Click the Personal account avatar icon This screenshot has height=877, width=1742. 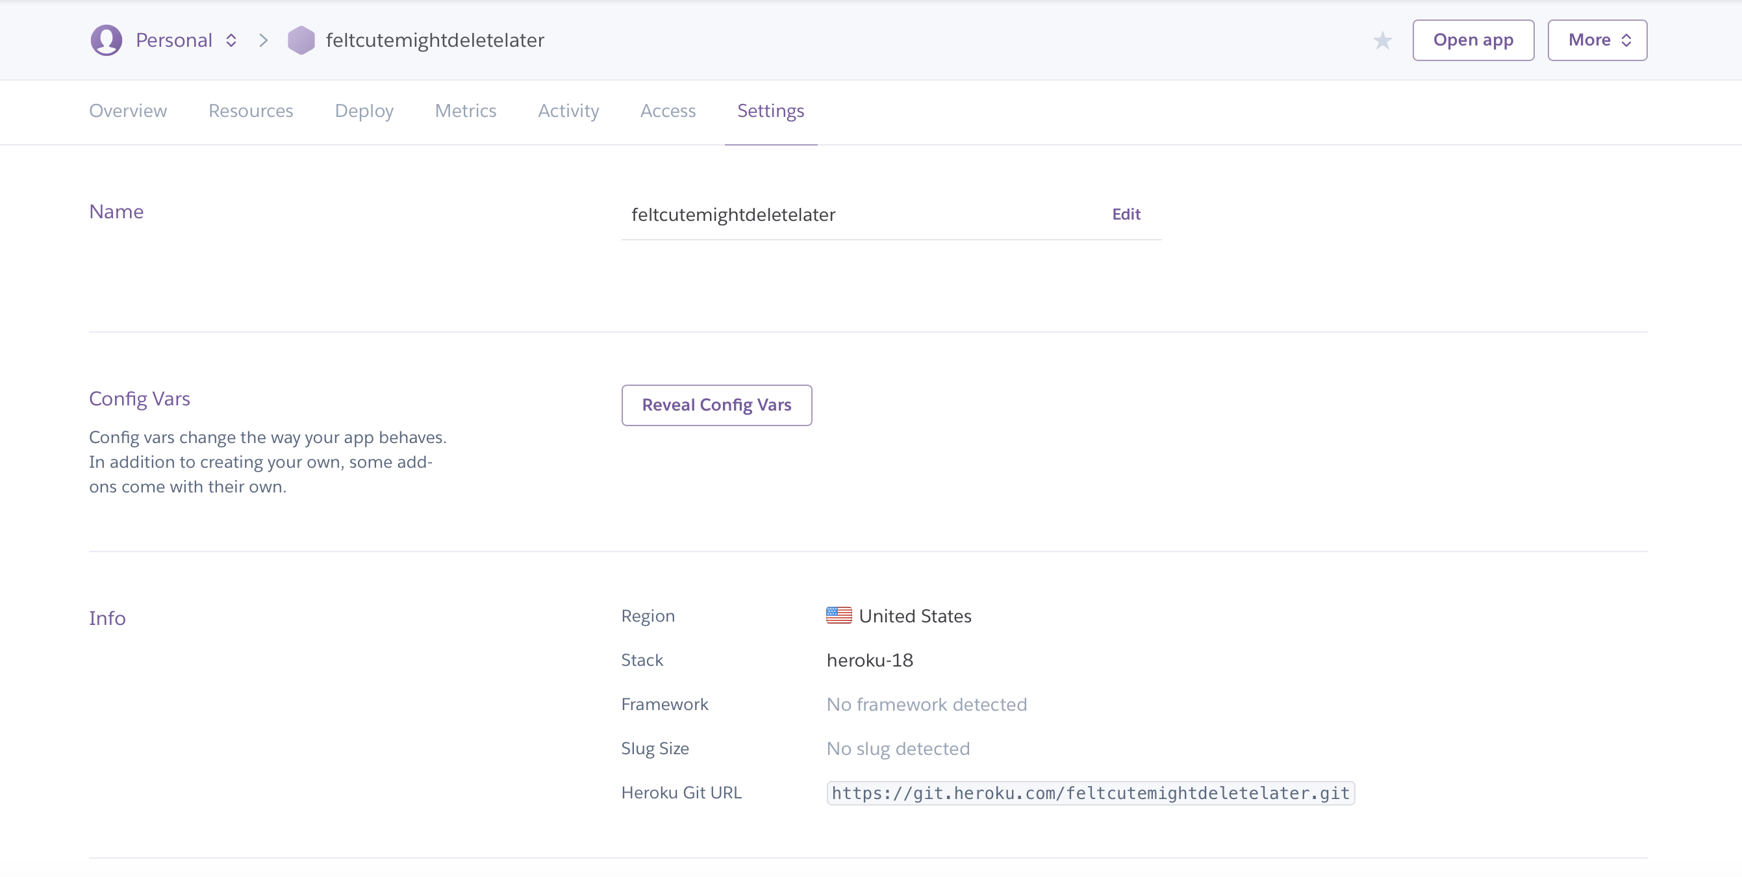[106, 40]
